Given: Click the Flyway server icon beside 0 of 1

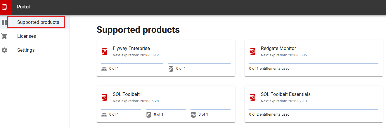Looking at the screenshot, I should click(x=171, y=69).
